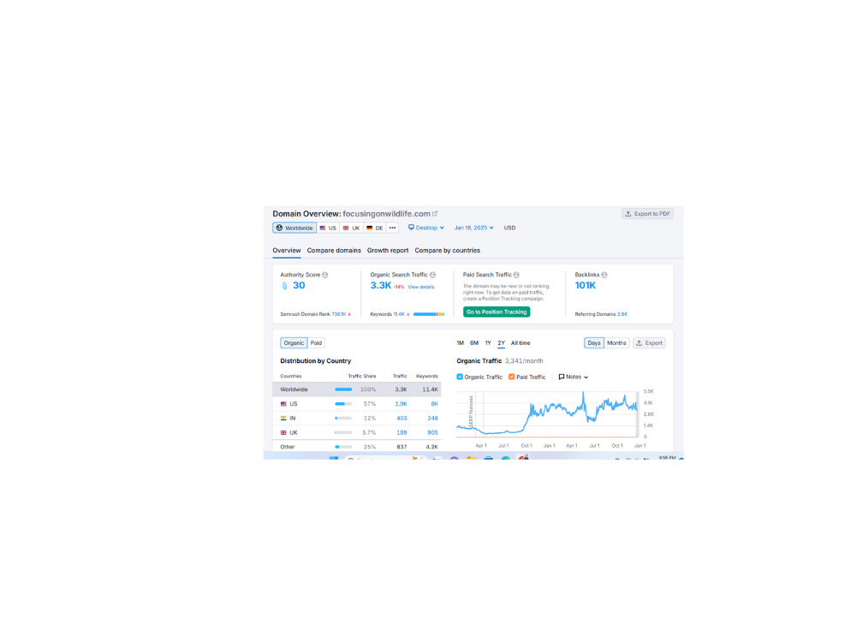Viewport: 856px width, 642px height.
Task: Switch chart granularity to Months
Action: 617,343
